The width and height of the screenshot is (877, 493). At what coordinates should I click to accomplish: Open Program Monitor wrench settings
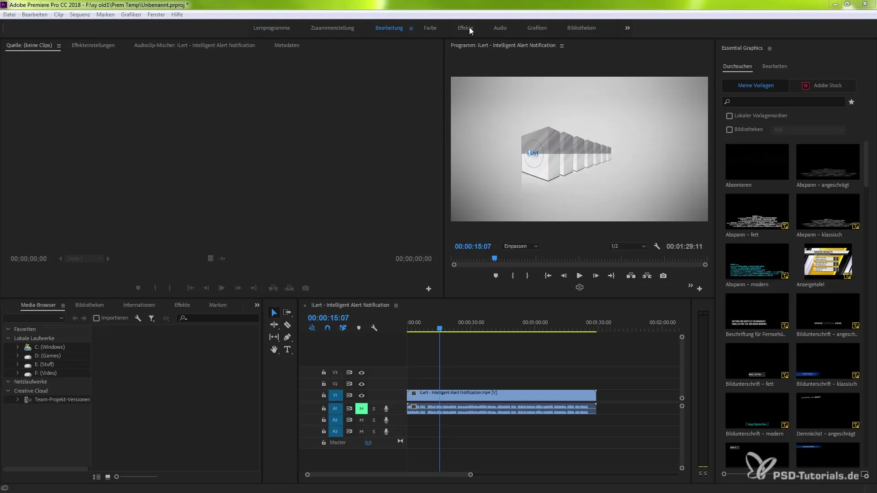click(x=657, y=246)
